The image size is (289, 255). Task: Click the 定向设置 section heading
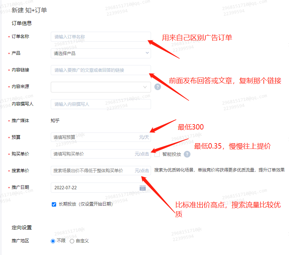[22, 228]
